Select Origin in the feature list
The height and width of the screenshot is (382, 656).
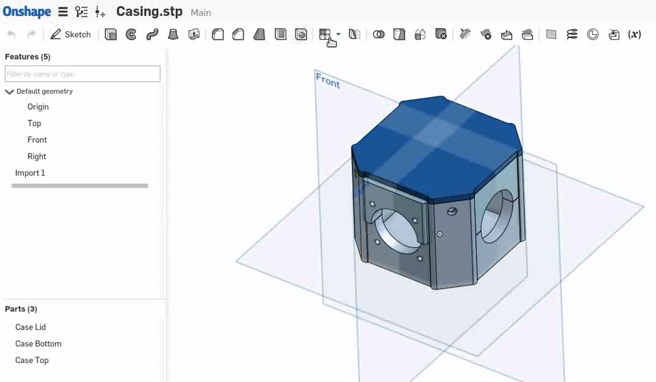38,107
